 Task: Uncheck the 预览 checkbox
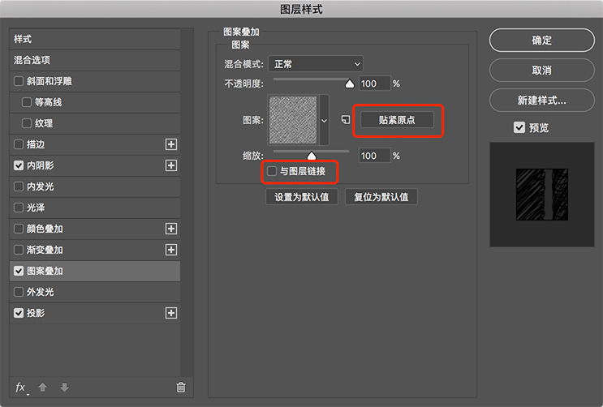coord(519,127)
